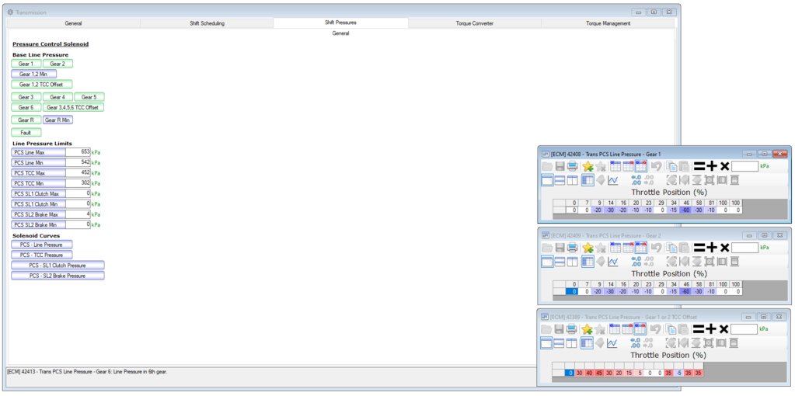Open the Shift Pressures tab
Image resolution: width=795 pixels, height=396 pixels.
click(x=340, y=23)
